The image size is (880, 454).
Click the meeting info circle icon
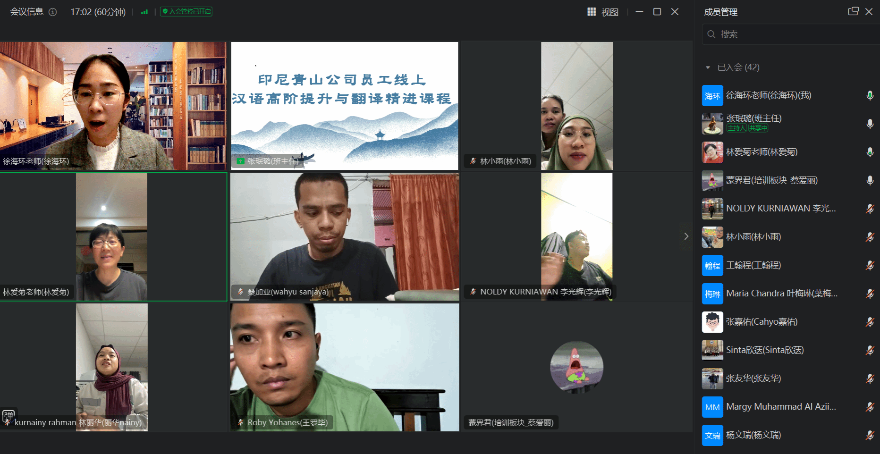[53, 12]
